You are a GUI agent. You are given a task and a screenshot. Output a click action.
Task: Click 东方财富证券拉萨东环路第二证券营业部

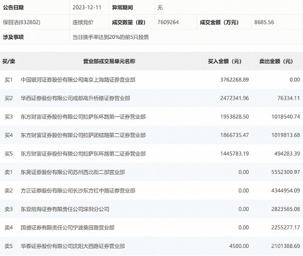[x=83, y=154]
